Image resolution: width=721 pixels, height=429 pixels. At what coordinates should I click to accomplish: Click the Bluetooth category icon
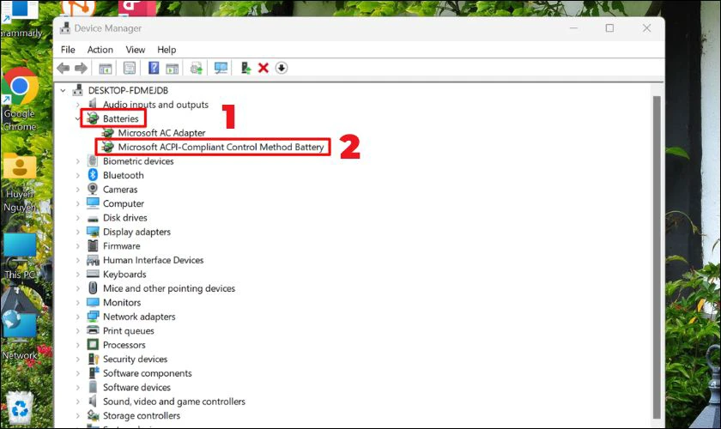93,175
